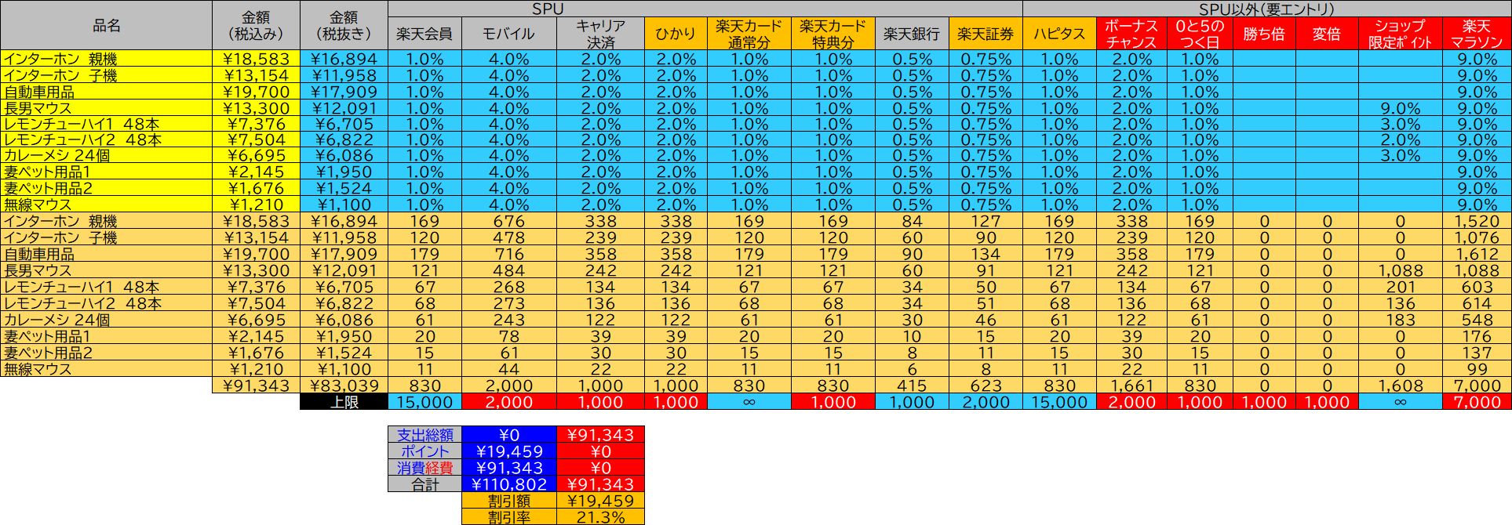Click the 楽天カード特典分 header cell
The image size is (1512, 525).
833,34
